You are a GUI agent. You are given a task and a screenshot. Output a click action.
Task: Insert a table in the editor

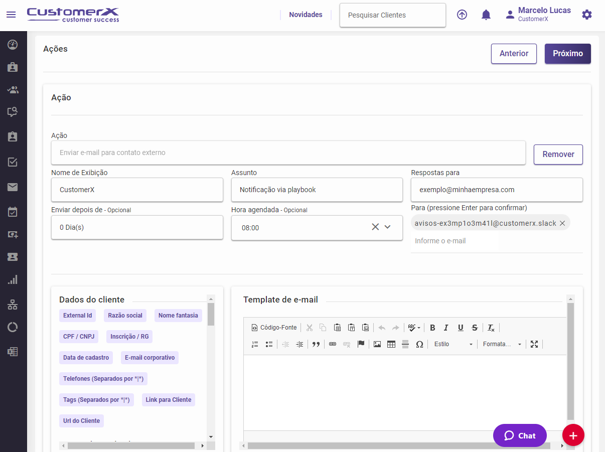(391, 344)
